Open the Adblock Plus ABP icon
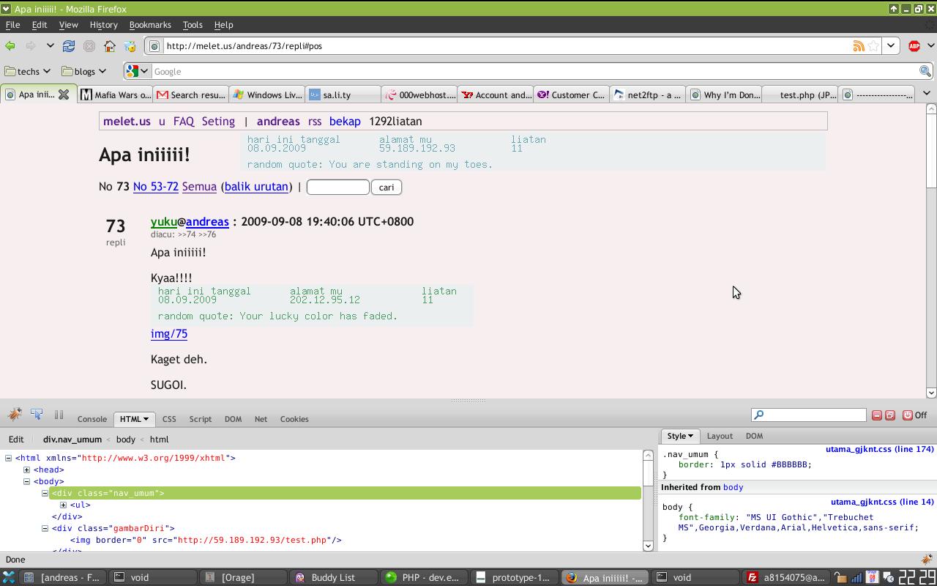Screen dimensions: 937x586 (x=914, y=46)
